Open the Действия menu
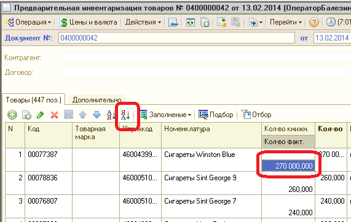The image size is (351, 222). (x=143, y=22)
